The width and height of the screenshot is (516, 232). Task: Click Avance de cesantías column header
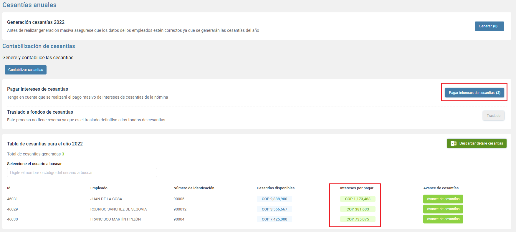pyautogui.click(x=441, y=188)
